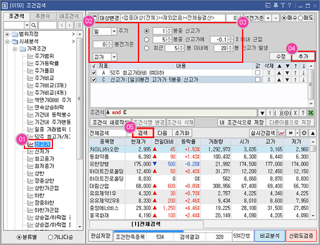
Task: Click the plus button next to 봉전기준
Action: tap(268, 18)
